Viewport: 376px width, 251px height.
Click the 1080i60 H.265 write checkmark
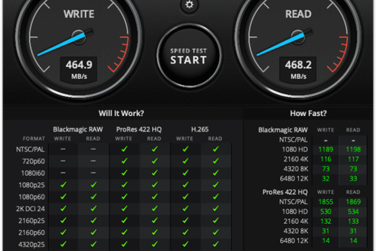[x=185, y=172]
